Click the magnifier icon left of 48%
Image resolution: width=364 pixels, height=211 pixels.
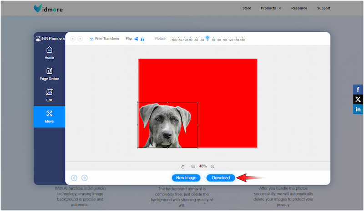point(193,166)
